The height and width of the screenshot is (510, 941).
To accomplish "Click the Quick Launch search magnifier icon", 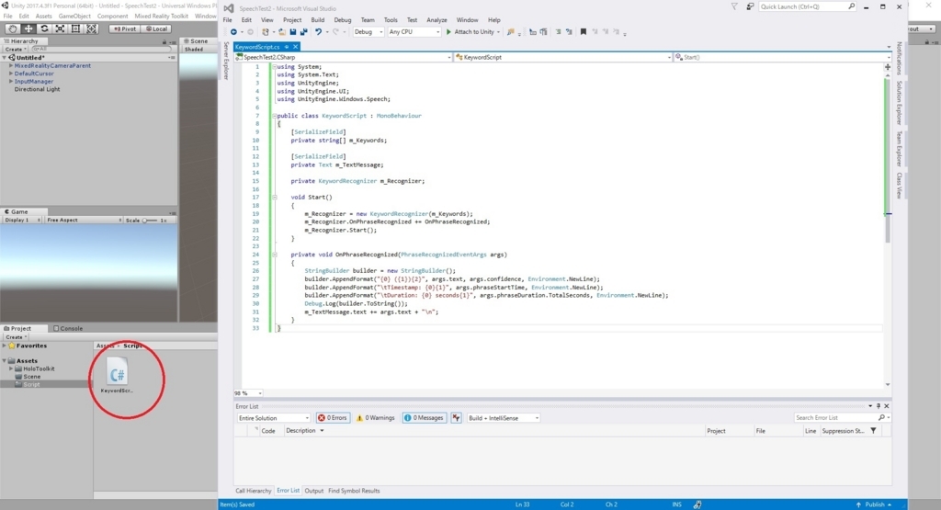I will [851, 6].
